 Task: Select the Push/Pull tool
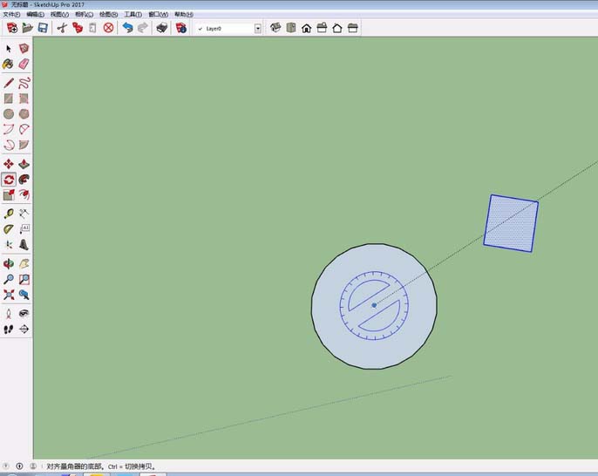(x=24, y=164)
